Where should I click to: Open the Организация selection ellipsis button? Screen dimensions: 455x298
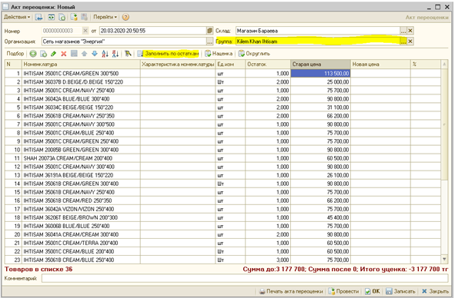[x=210, y=41]
